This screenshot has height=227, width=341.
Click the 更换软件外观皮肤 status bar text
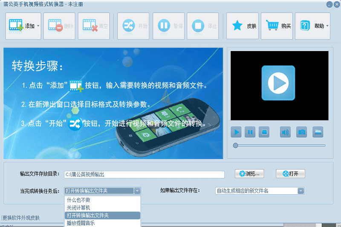(x=21, y=218)
